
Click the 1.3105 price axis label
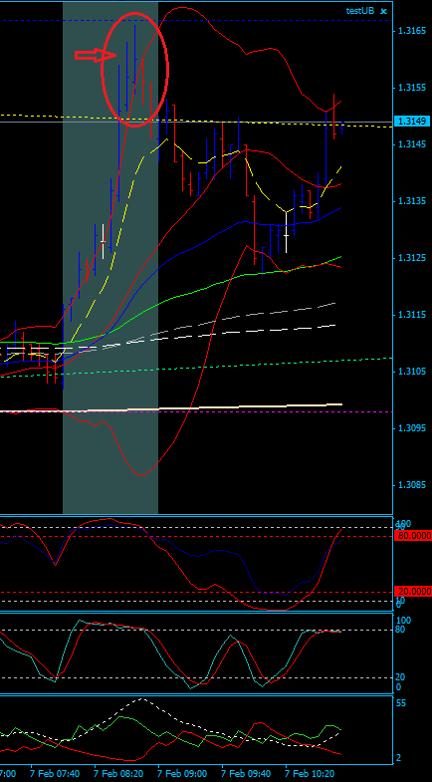point(411,372)
